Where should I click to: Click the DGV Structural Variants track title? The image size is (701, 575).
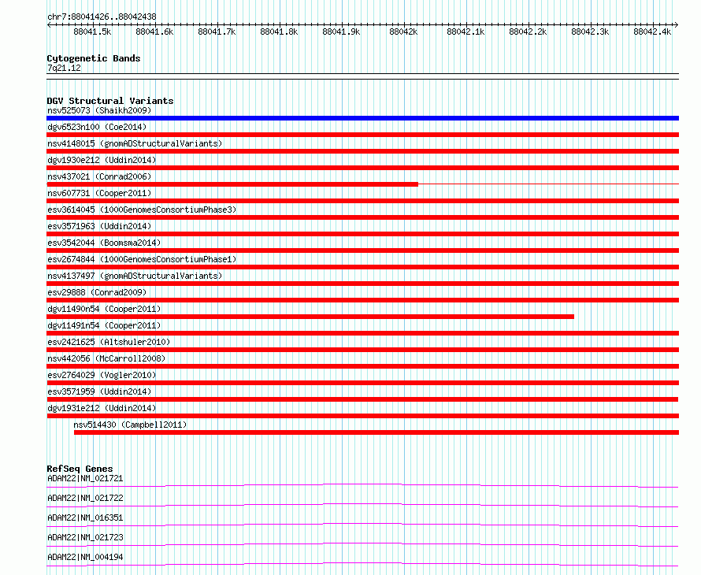tap(110, 101)
